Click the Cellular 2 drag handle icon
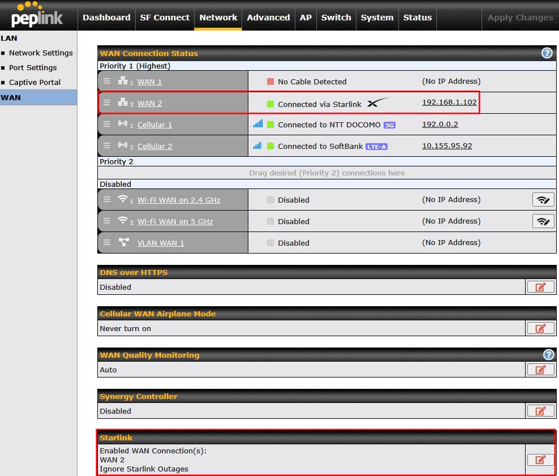The image size is (559, 476). (x=107, y=145)
